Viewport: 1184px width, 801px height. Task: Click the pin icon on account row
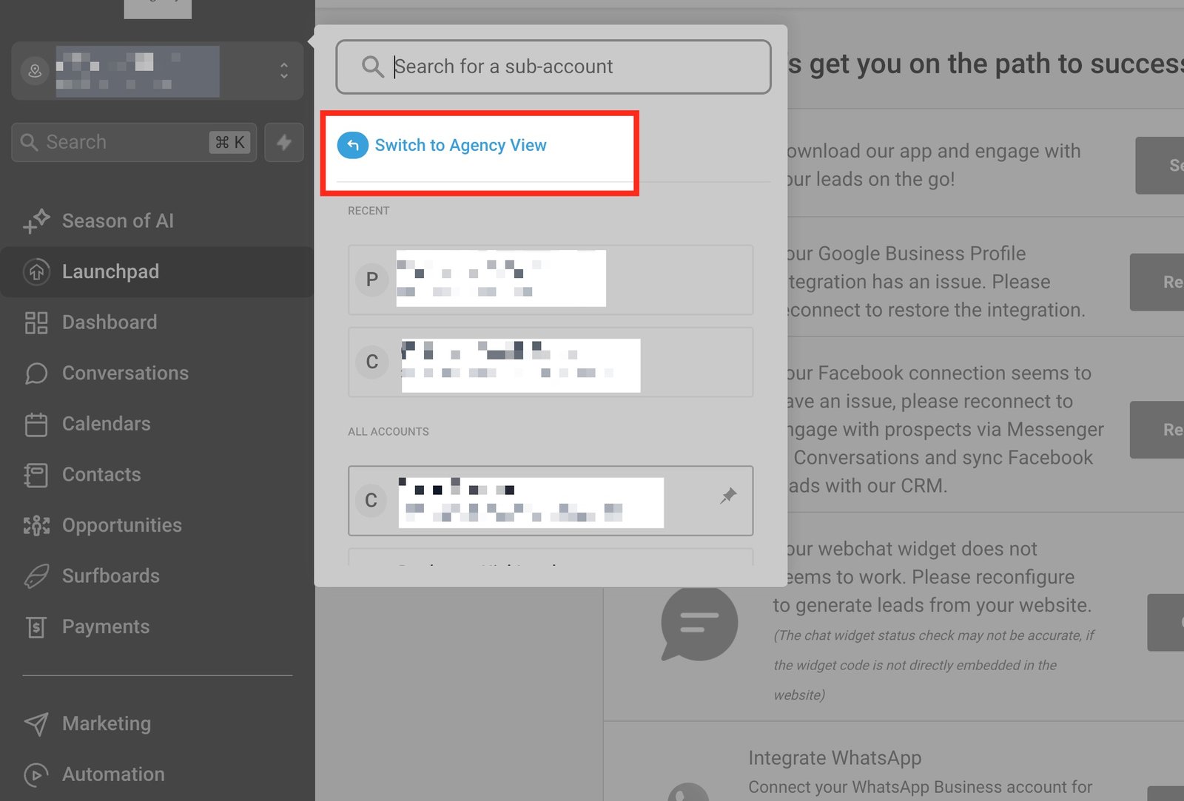728,496
